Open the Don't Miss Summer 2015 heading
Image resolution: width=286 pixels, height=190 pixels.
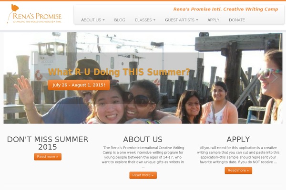(x=48, y=143)
